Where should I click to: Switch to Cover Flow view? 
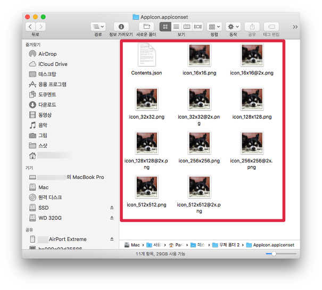click(x=198, y=27)
